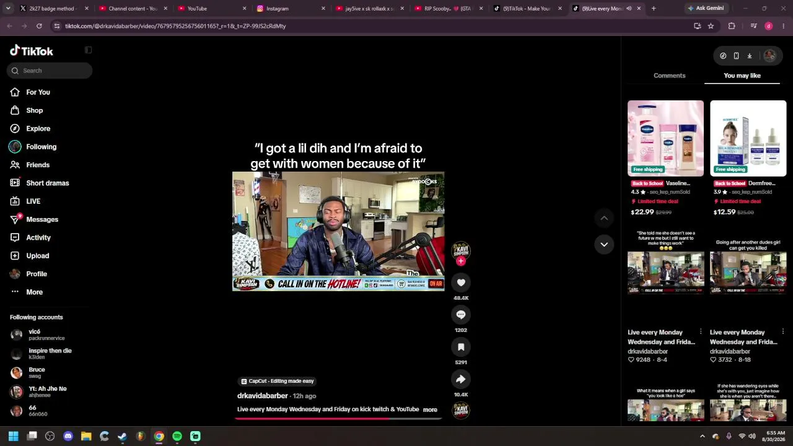793x446 pixels.
Task: Switch to the Channel content browser tab
Action: coord(133,9)
